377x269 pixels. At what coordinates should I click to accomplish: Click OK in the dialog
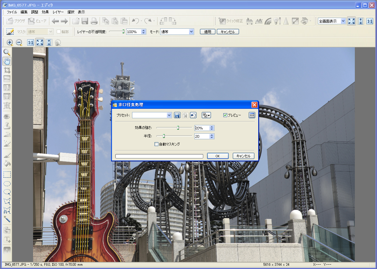[x=218, y=156]
